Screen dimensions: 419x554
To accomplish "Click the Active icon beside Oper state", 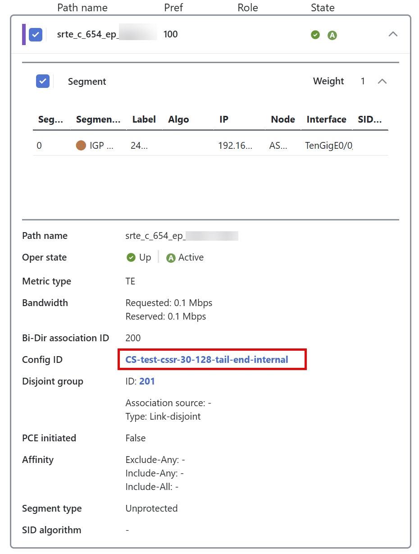I will 171,257.
